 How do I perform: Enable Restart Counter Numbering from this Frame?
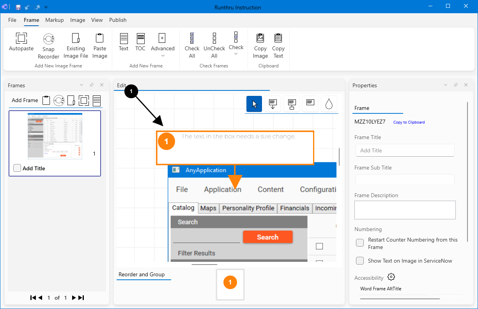(360, 243)
